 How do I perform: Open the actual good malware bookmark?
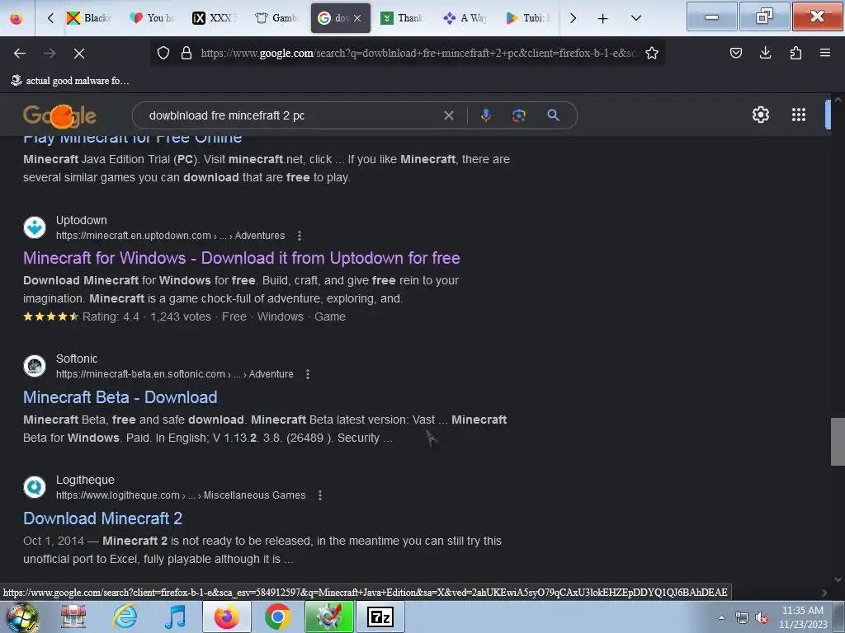pos(70,81)
